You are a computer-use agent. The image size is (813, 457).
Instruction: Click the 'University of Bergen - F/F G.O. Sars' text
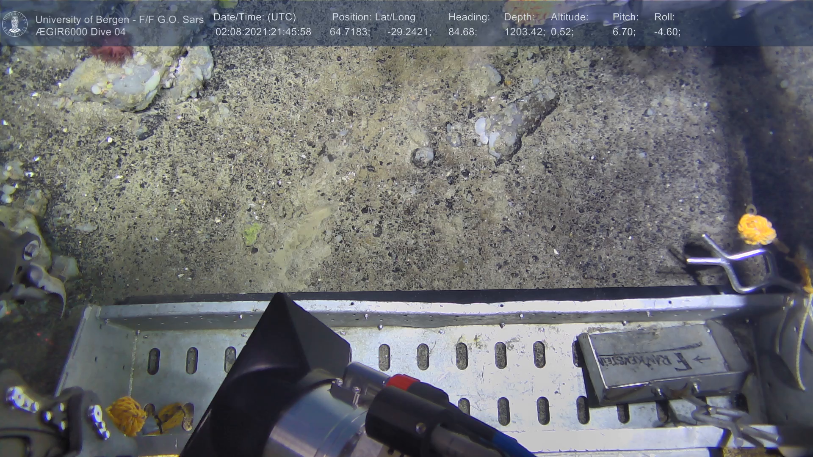pyautogui.click(x=119, y=19)
